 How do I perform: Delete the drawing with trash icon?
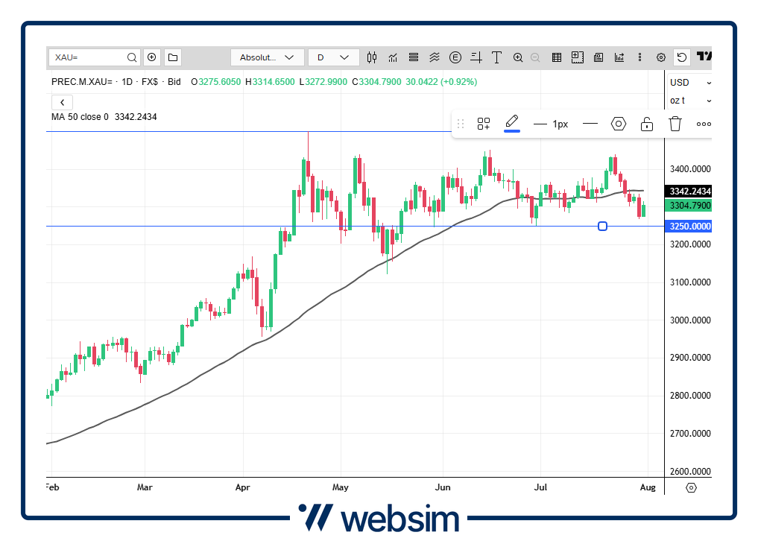(x=675, y=124)
